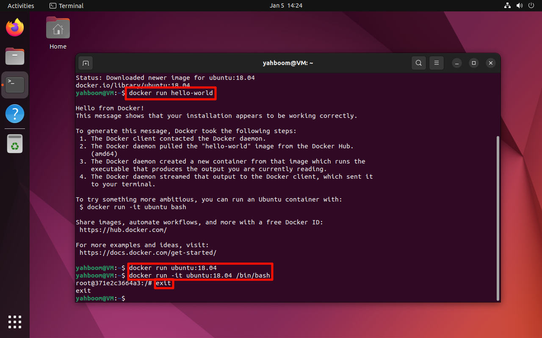
Task: Expand the system menu via power icon
Action: 531,5
